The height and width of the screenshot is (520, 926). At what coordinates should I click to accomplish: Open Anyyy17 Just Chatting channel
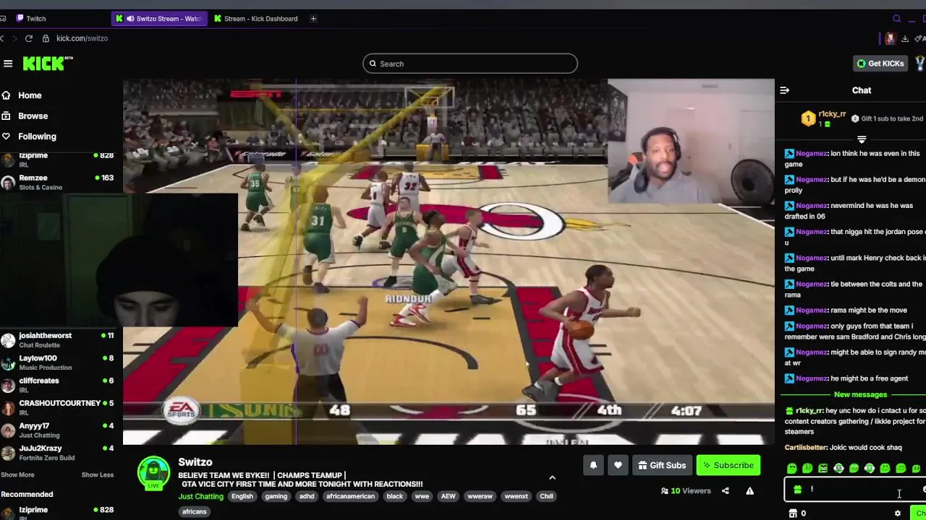[58, 430]
